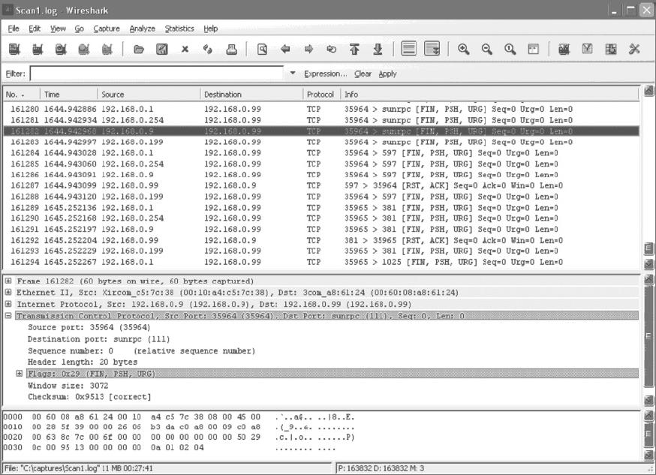The image size is (656, 475).
Task: Go back in packet history
Action: (285, 50)
